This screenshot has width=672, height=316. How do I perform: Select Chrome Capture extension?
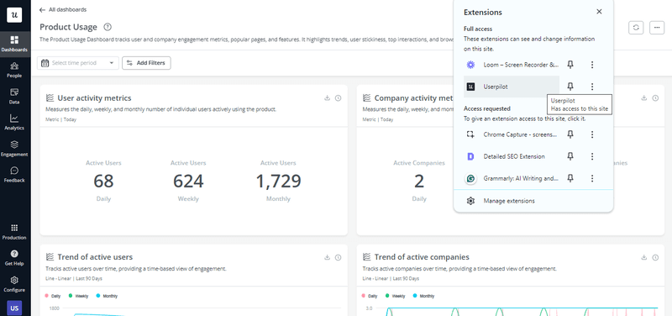coord(512,134)
